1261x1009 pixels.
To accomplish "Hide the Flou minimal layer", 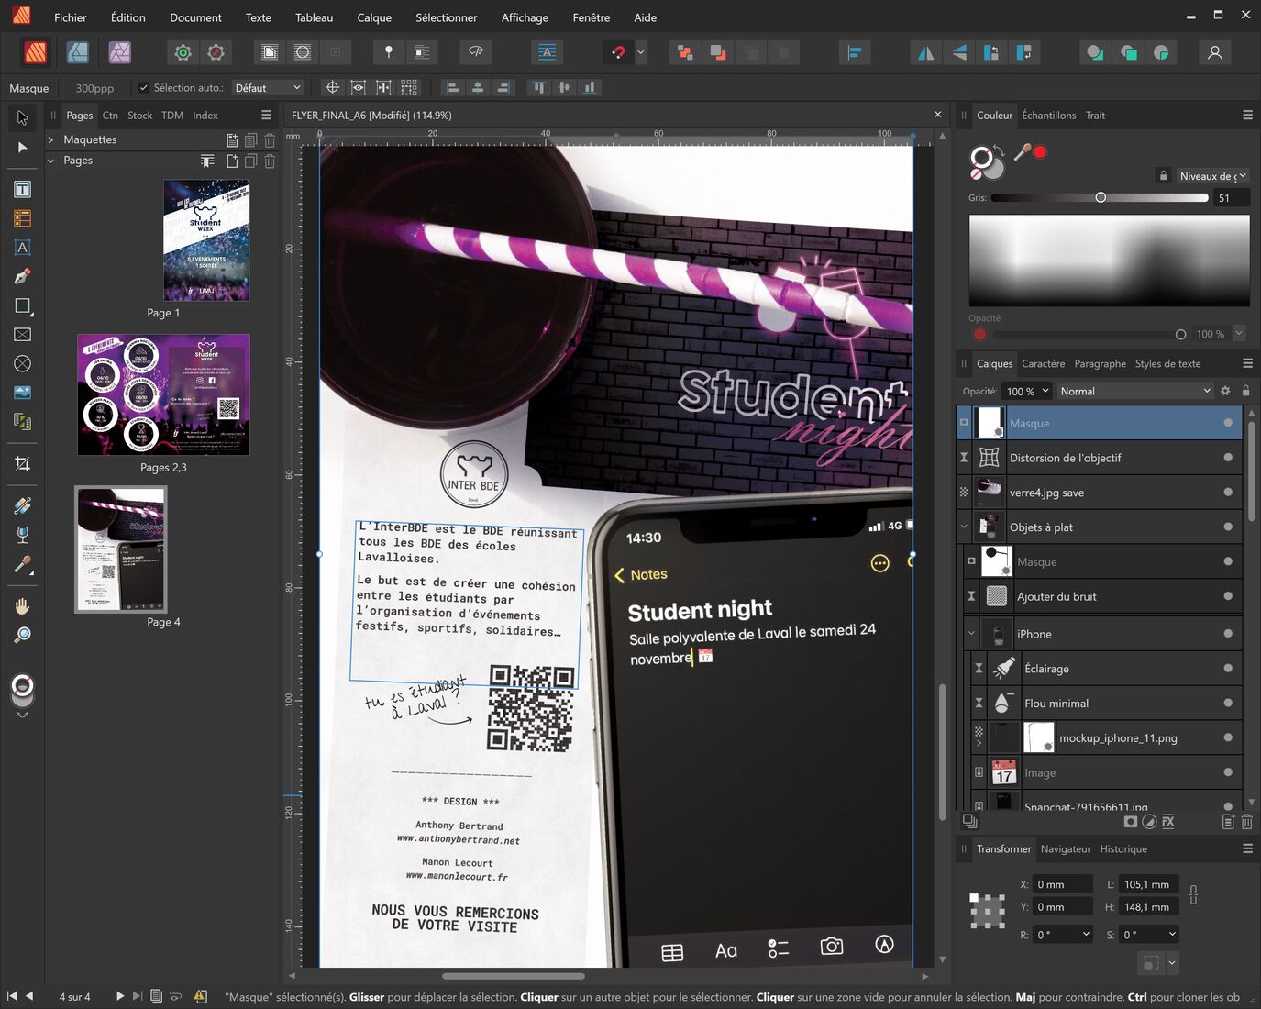I will click(1227, 704).
